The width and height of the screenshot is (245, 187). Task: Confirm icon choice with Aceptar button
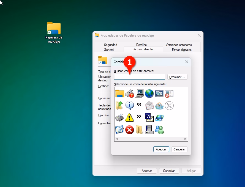point(161,149)
